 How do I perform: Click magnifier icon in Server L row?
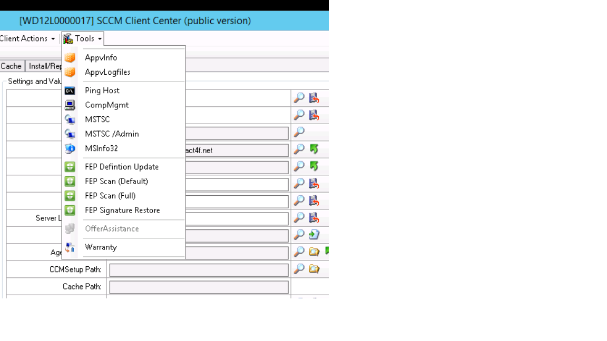point(299,217)
